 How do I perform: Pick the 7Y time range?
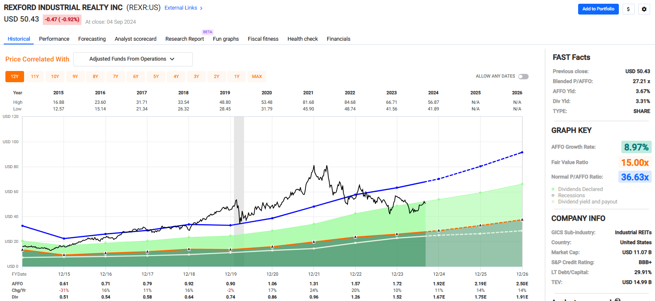point(116,76)
